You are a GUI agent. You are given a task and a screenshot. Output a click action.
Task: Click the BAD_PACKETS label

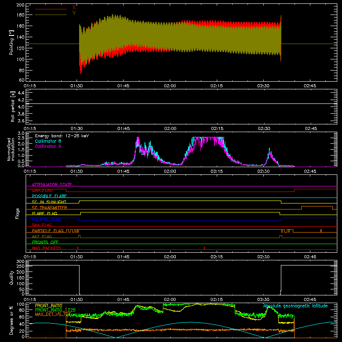click(x=47, y=248)
